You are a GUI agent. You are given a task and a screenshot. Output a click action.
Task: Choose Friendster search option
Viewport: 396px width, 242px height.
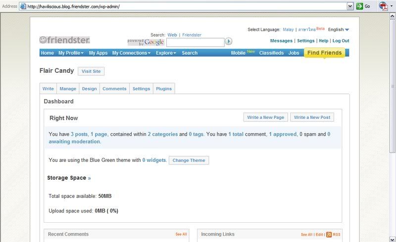[x=192, y=35]
